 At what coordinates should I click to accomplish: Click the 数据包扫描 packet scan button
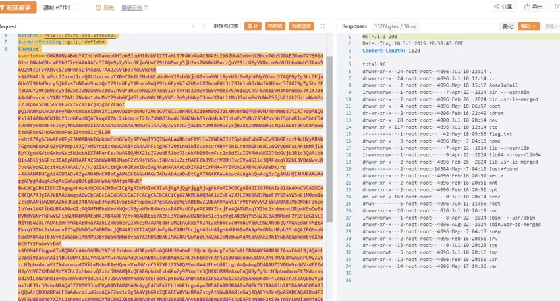pyautogui.click(x=226, y=26)
